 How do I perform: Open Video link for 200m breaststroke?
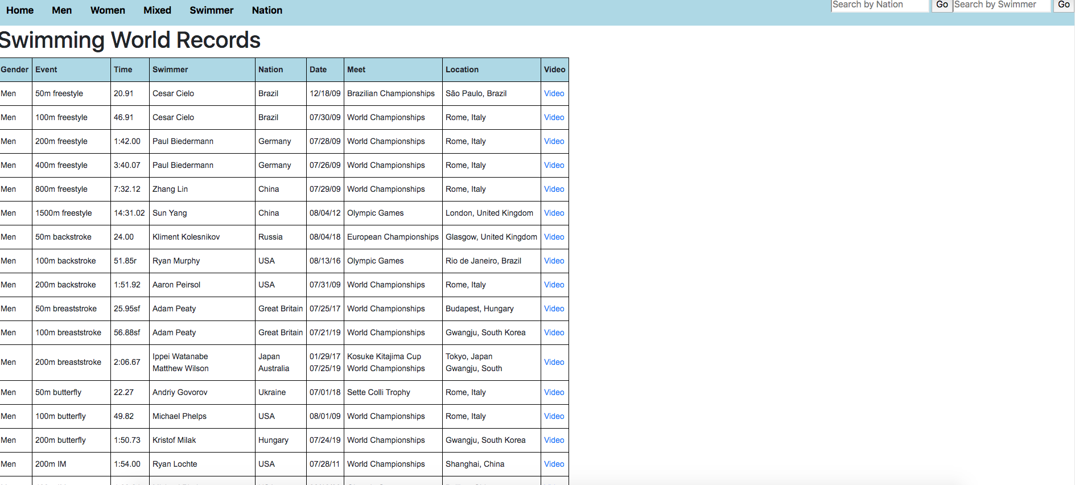[554, 362]
